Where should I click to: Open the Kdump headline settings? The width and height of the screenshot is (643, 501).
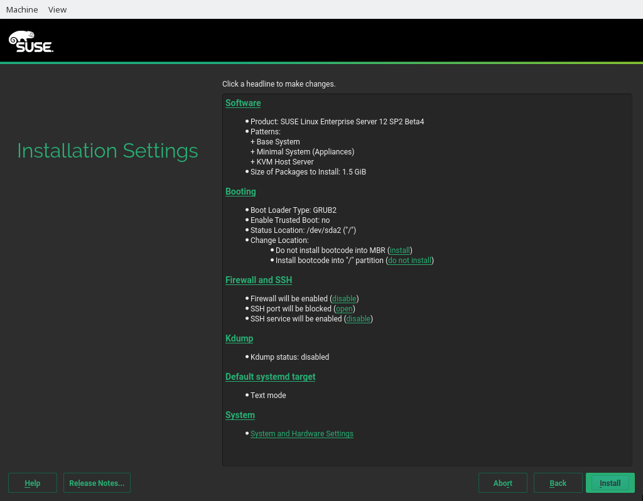[239, 338]
